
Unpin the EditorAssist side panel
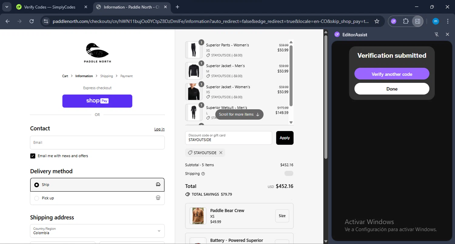coord(436,35)
